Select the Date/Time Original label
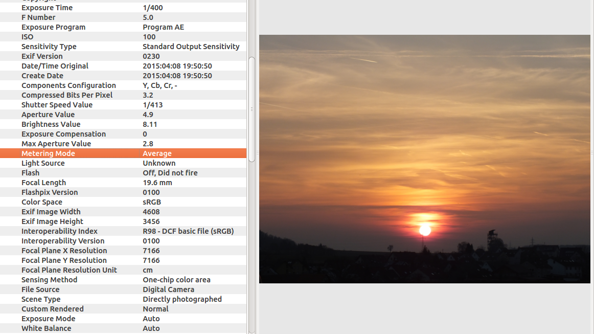This screenshot has width=594, height=334. click(55, 66)
